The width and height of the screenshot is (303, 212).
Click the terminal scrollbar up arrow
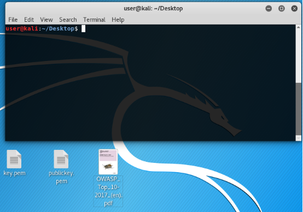299,27
